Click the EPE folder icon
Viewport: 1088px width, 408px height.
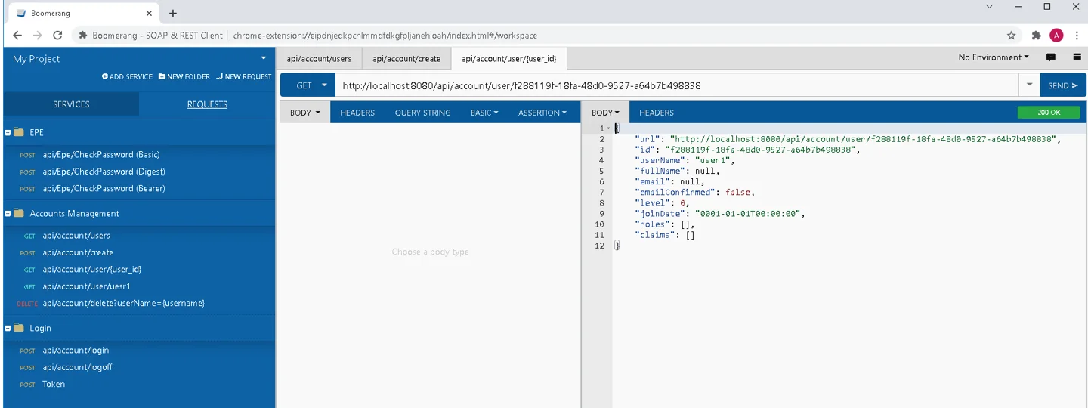[19, 132]
